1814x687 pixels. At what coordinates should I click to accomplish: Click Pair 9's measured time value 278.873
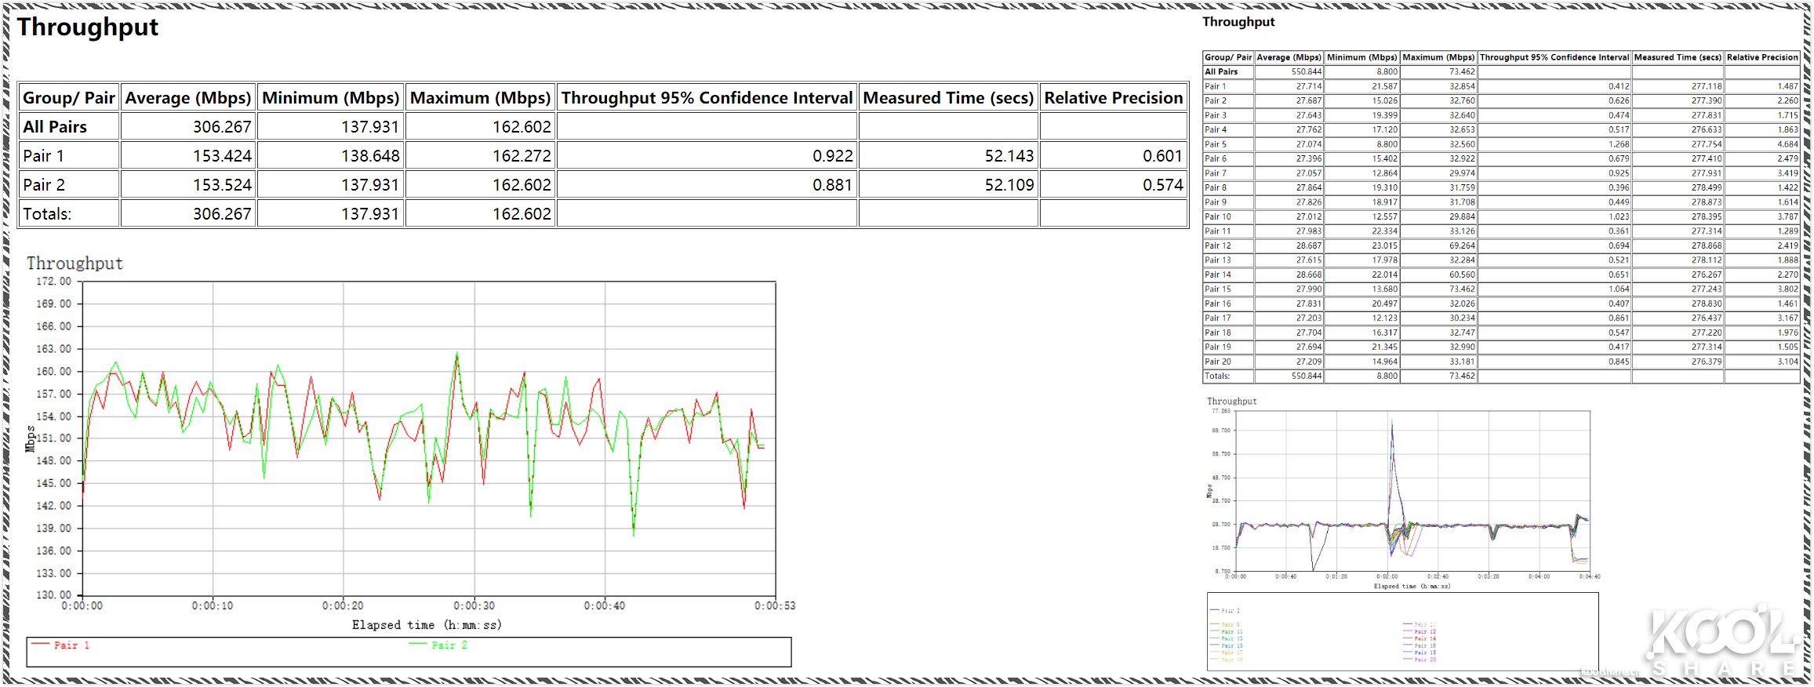click(x=1707, y=202)
